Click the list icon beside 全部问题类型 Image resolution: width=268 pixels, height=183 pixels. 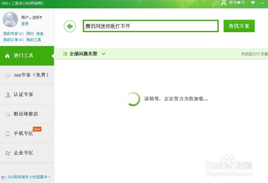point(65,53)
